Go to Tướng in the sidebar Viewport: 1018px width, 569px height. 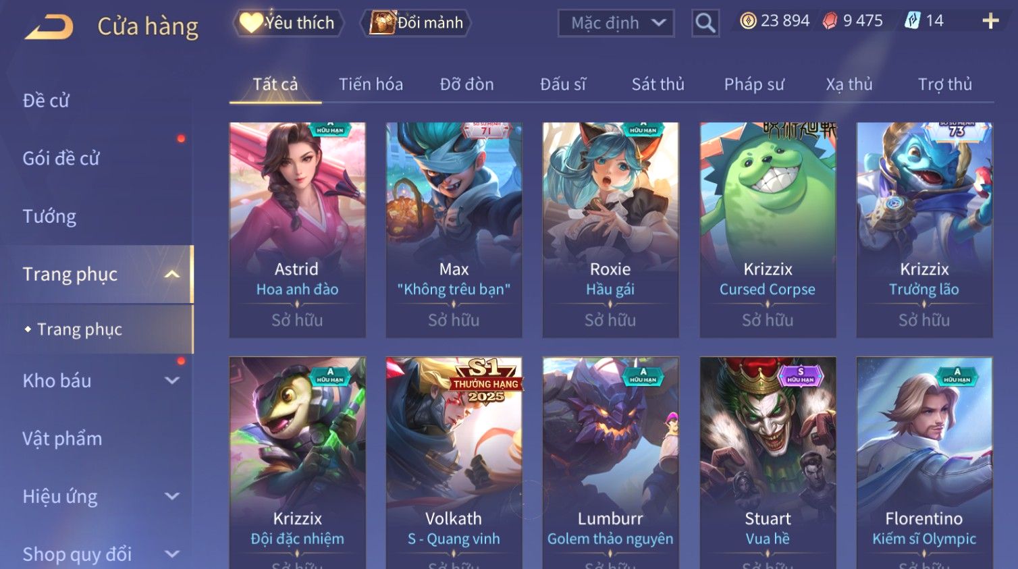49,217
